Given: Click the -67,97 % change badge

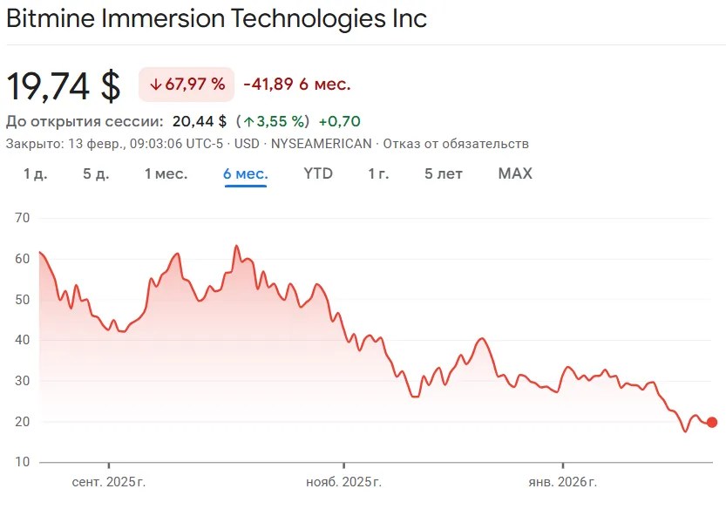Looking at the screenshot, I should (x=187, y=85).
